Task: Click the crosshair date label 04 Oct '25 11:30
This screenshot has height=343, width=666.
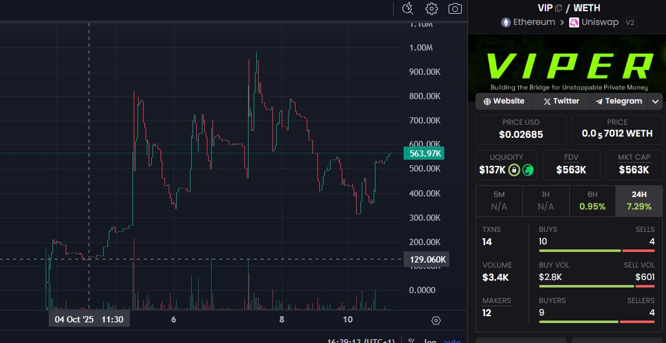Action: [89, 319]
